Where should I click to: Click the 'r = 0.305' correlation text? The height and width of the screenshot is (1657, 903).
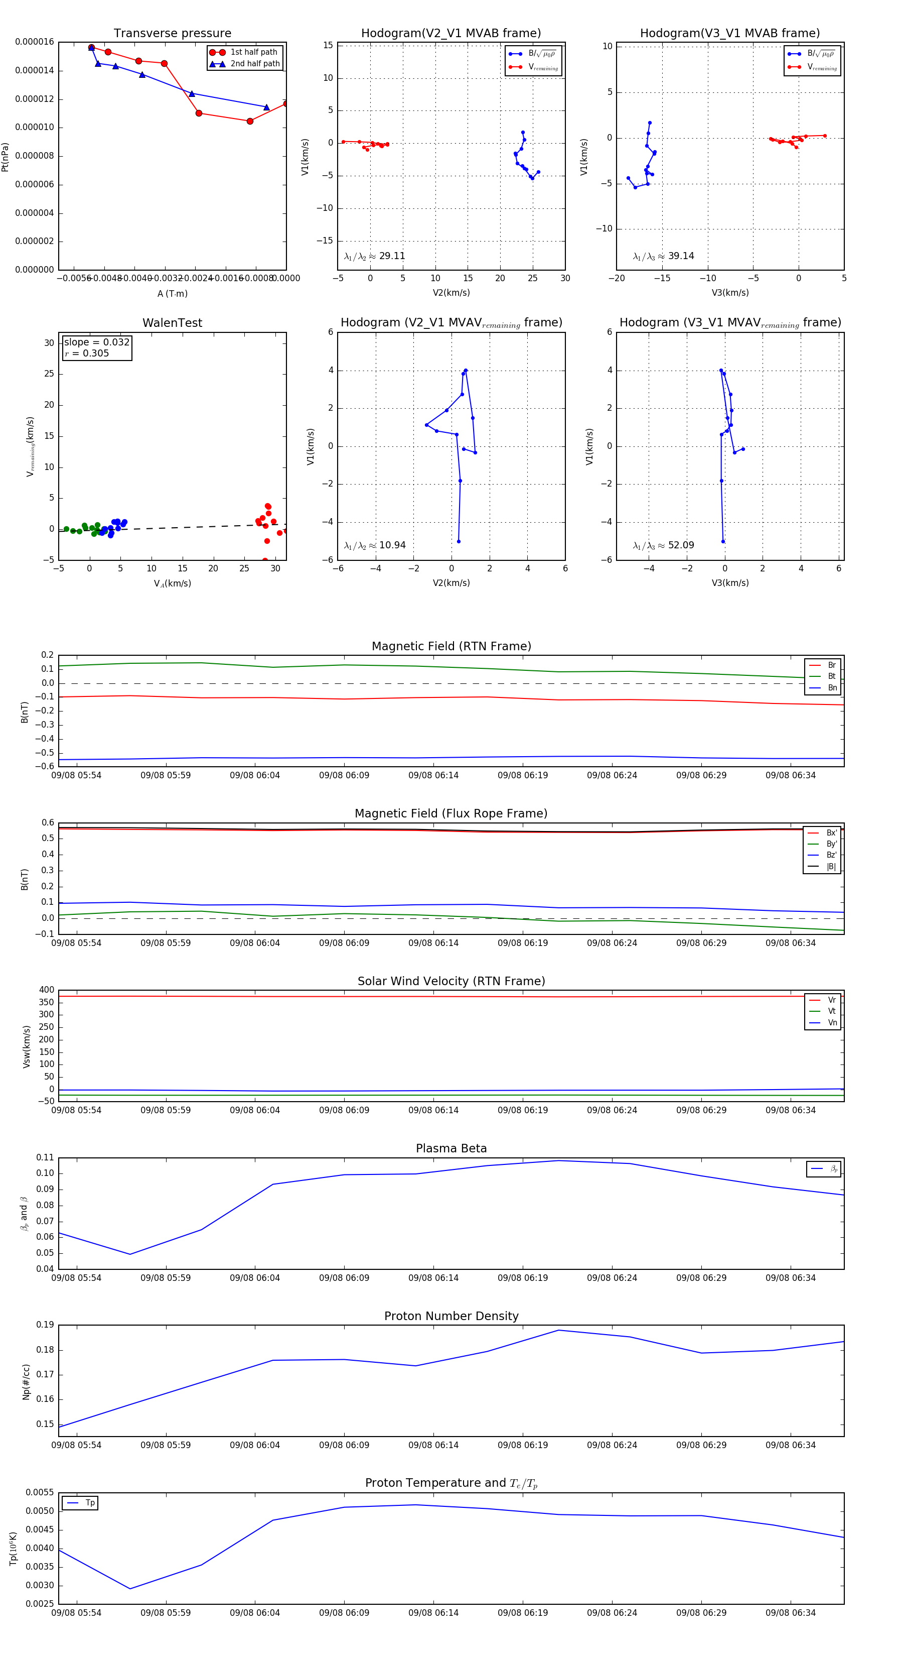87,353
